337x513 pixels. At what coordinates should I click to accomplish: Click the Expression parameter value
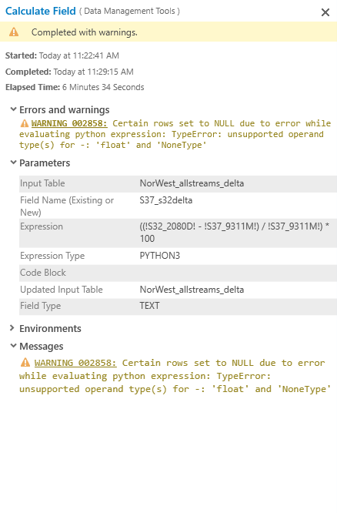tap(235, 233)
